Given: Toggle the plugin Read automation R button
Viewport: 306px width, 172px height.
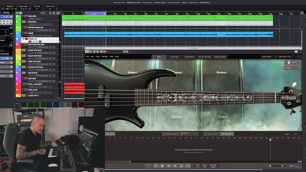Looking at the screenshot, I should pyautogui.click(x=94, y=51).
